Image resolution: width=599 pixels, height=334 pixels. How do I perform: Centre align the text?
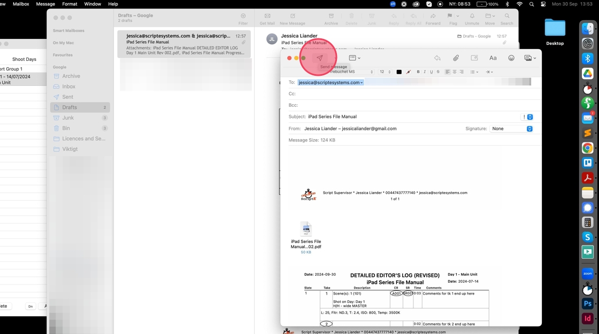point(454,71)
